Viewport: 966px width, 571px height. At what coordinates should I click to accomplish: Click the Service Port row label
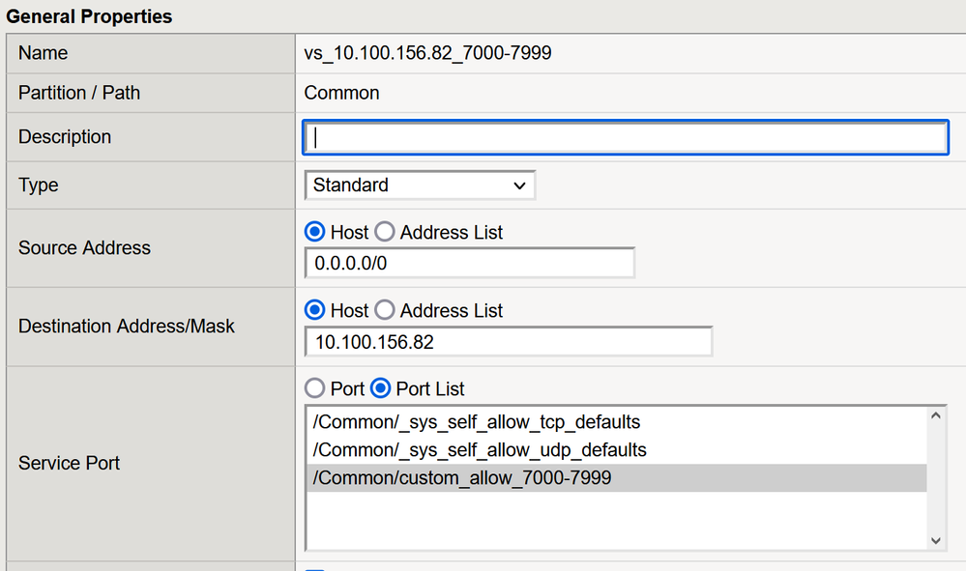point(69,464)
